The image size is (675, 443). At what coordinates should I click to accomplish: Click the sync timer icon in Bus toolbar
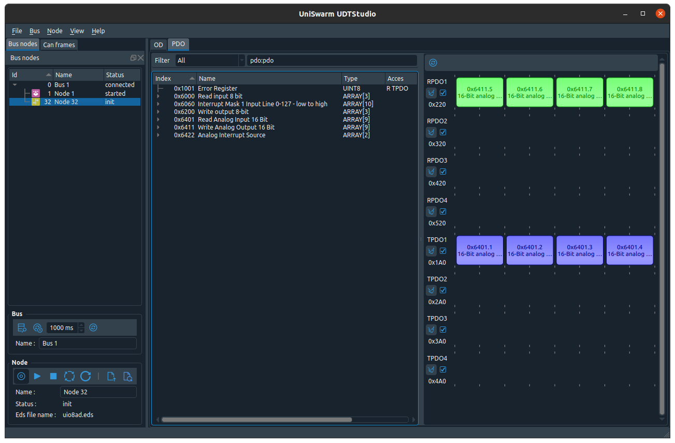[38, 327]
